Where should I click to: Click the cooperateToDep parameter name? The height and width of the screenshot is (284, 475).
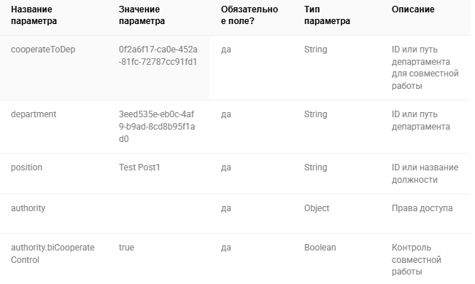43,50
